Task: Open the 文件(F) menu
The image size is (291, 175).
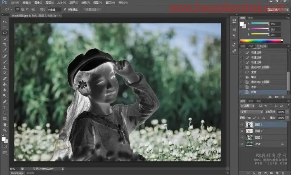Action: tap(15, 2)
